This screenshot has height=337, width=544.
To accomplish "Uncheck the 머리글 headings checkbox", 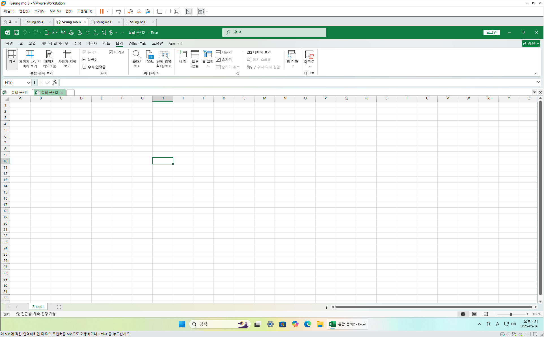I will pyautogui.click(x=111, y=52).
